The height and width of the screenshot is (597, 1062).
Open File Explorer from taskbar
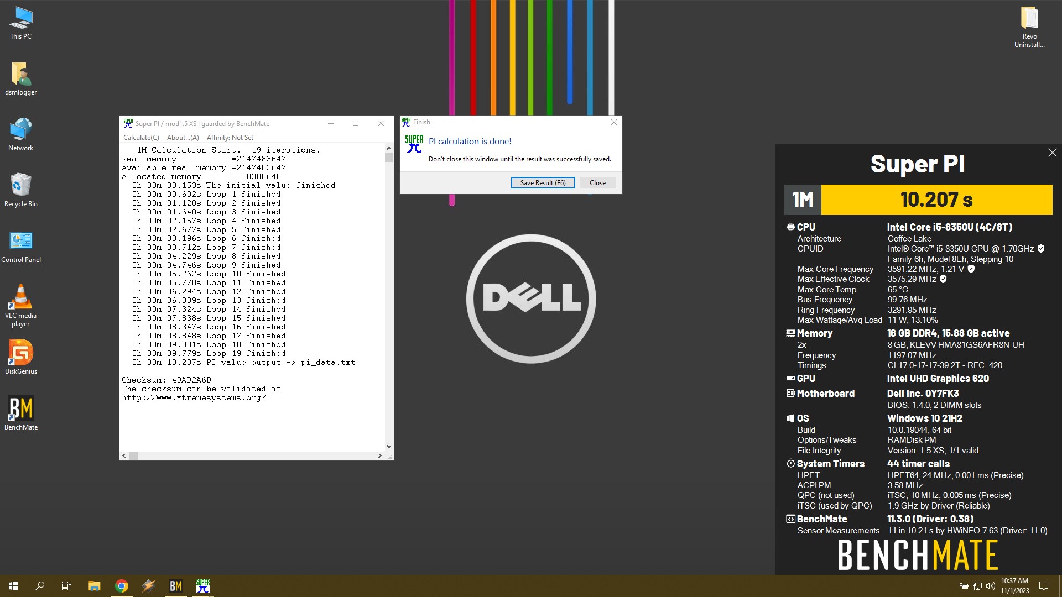[95, 586]
